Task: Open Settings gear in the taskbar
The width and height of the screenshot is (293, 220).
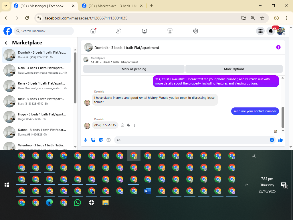Action: pos(92,203)
